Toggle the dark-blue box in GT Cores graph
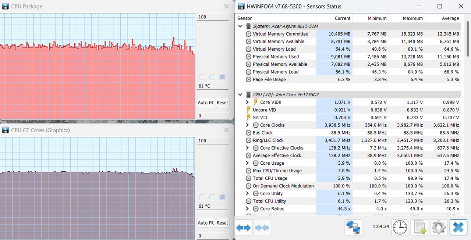Viewport: 471px width, 240px height. click(222, 197)
